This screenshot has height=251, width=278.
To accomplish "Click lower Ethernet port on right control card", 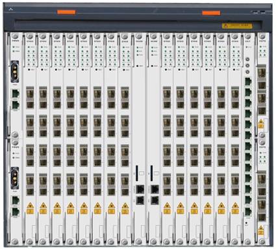I will [155, 200].
